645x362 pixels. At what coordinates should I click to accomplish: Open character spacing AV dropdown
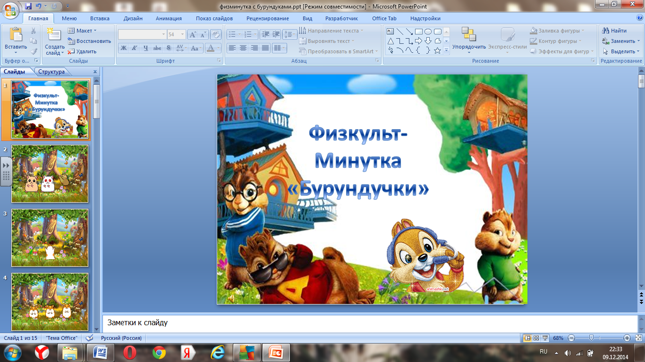pos(181,48)
